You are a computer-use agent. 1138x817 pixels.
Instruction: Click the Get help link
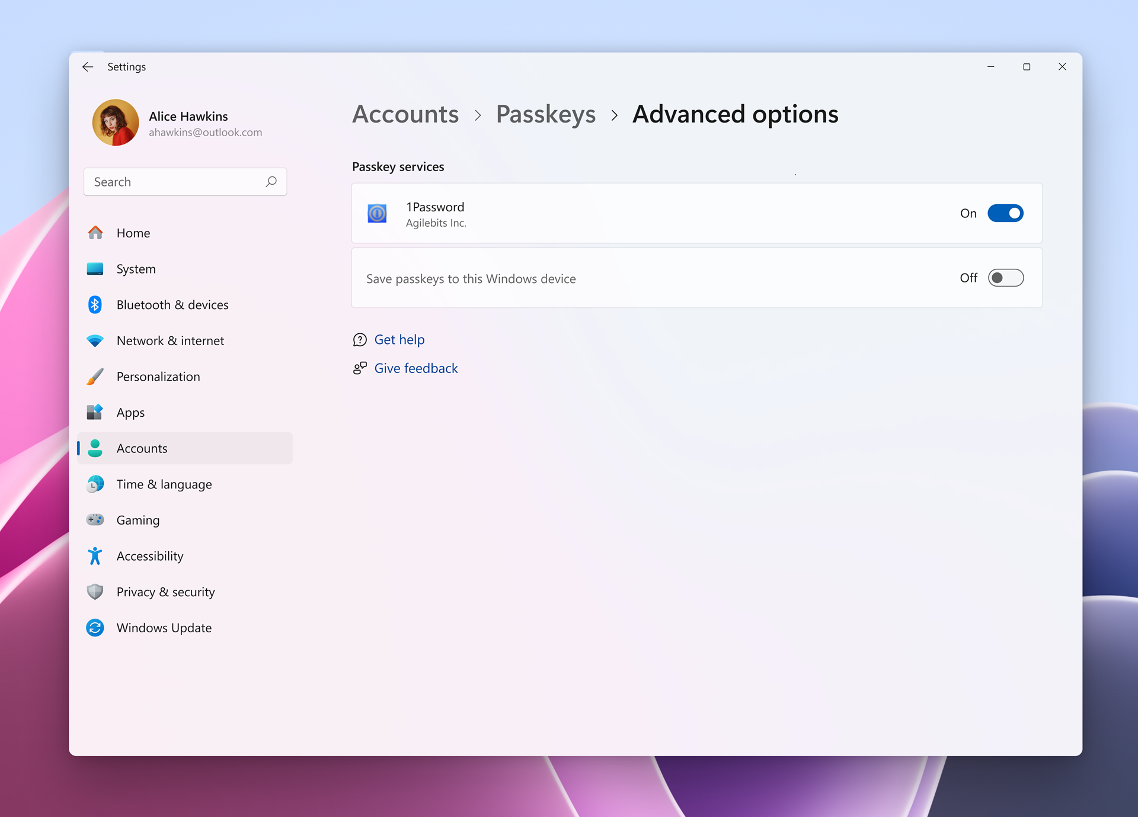[399, 339]
